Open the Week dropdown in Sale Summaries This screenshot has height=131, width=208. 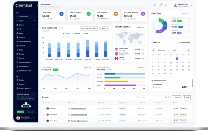click(105, 28)
